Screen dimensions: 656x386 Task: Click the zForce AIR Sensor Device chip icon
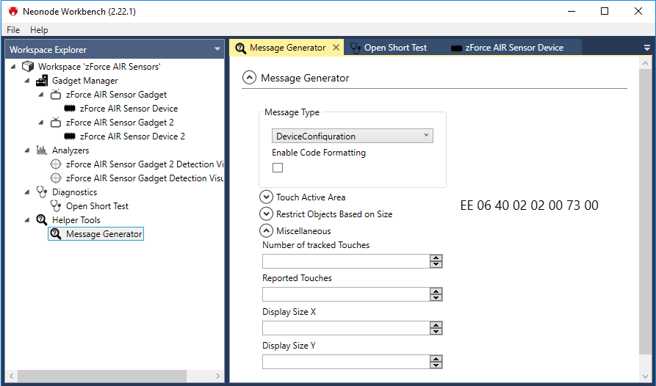[70, 109]
